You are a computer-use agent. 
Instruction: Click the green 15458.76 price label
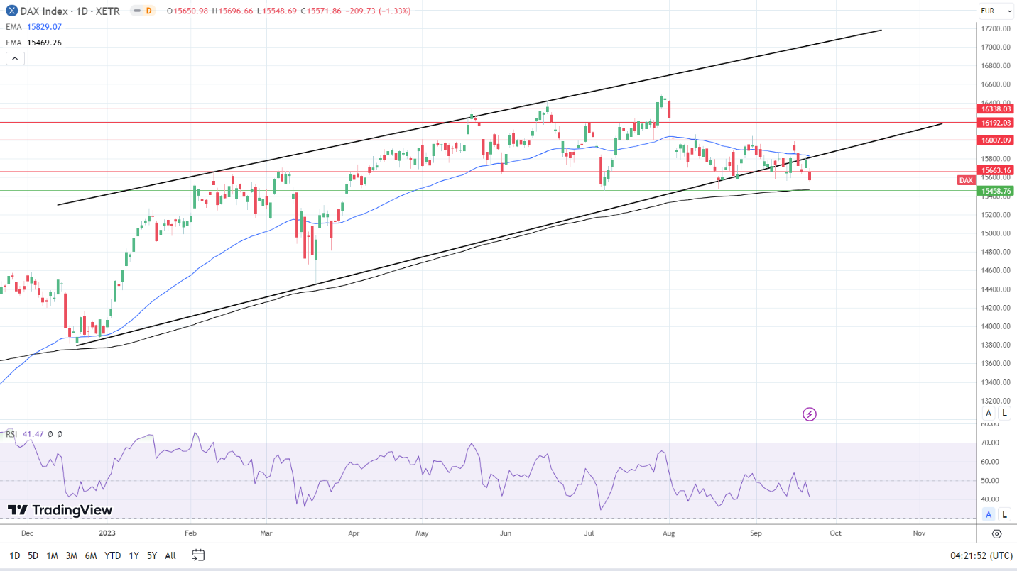tap(996, 191)
